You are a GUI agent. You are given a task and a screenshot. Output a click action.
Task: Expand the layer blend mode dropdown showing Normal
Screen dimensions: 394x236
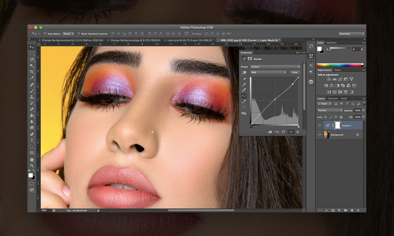[329, 110]
